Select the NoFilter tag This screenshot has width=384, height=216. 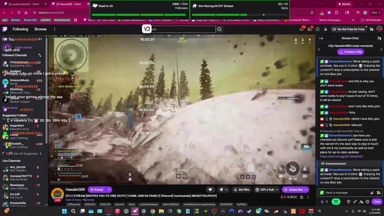[241, 204]
